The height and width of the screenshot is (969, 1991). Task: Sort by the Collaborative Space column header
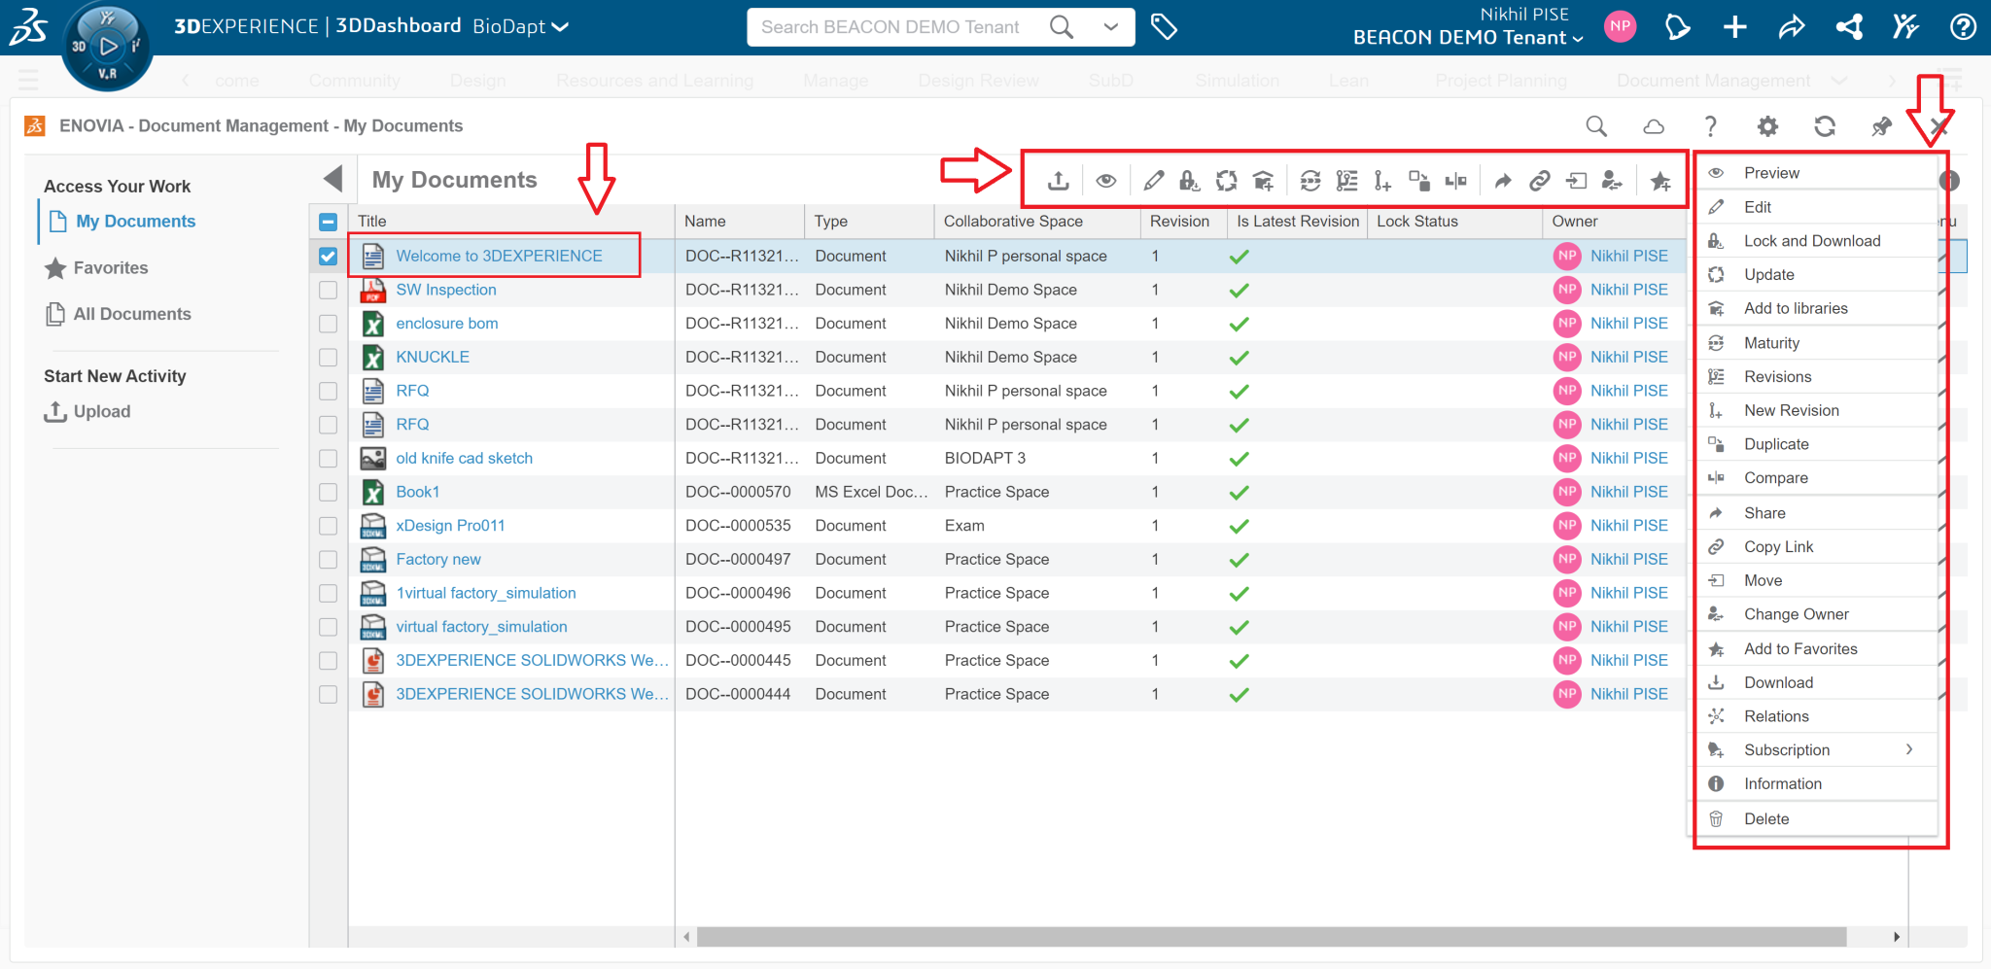click(1013, 222)
